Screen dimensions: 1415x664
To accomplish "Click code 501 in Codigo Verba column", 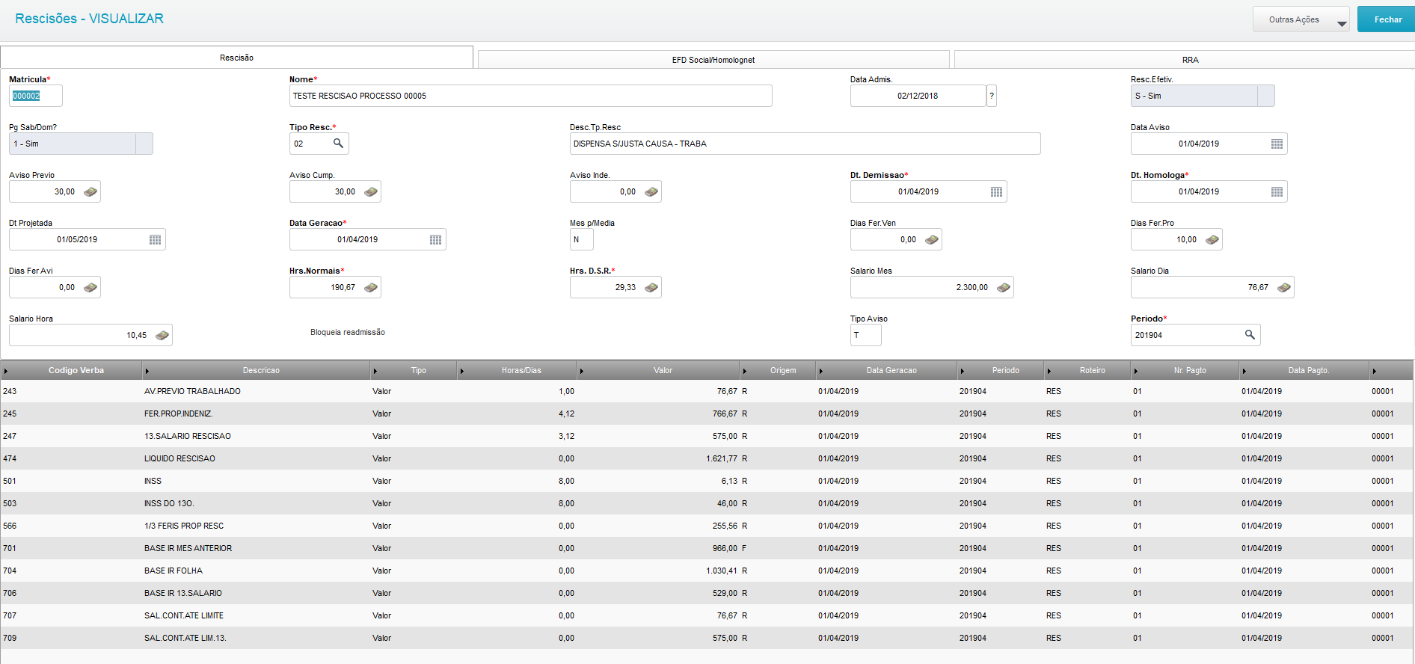I will pyautogui.click(x=10, y=481).
